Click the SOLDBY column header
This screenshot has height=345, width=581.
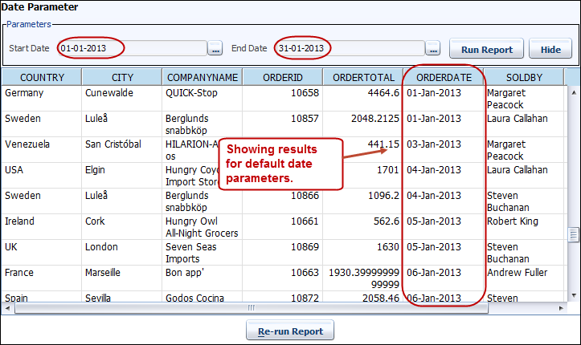point(525,77)
